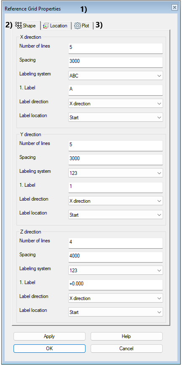Click the Plot tab gear icon
Viewport: 182px width, 365px height.
77,26
